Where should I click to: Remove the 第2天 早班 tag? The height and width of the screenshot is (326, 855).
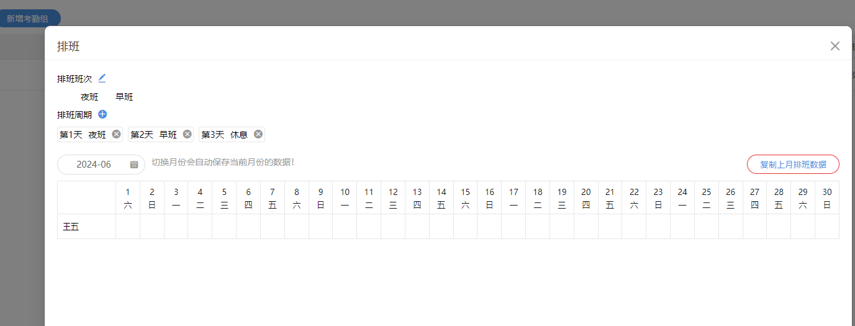[x=187, y=134]
